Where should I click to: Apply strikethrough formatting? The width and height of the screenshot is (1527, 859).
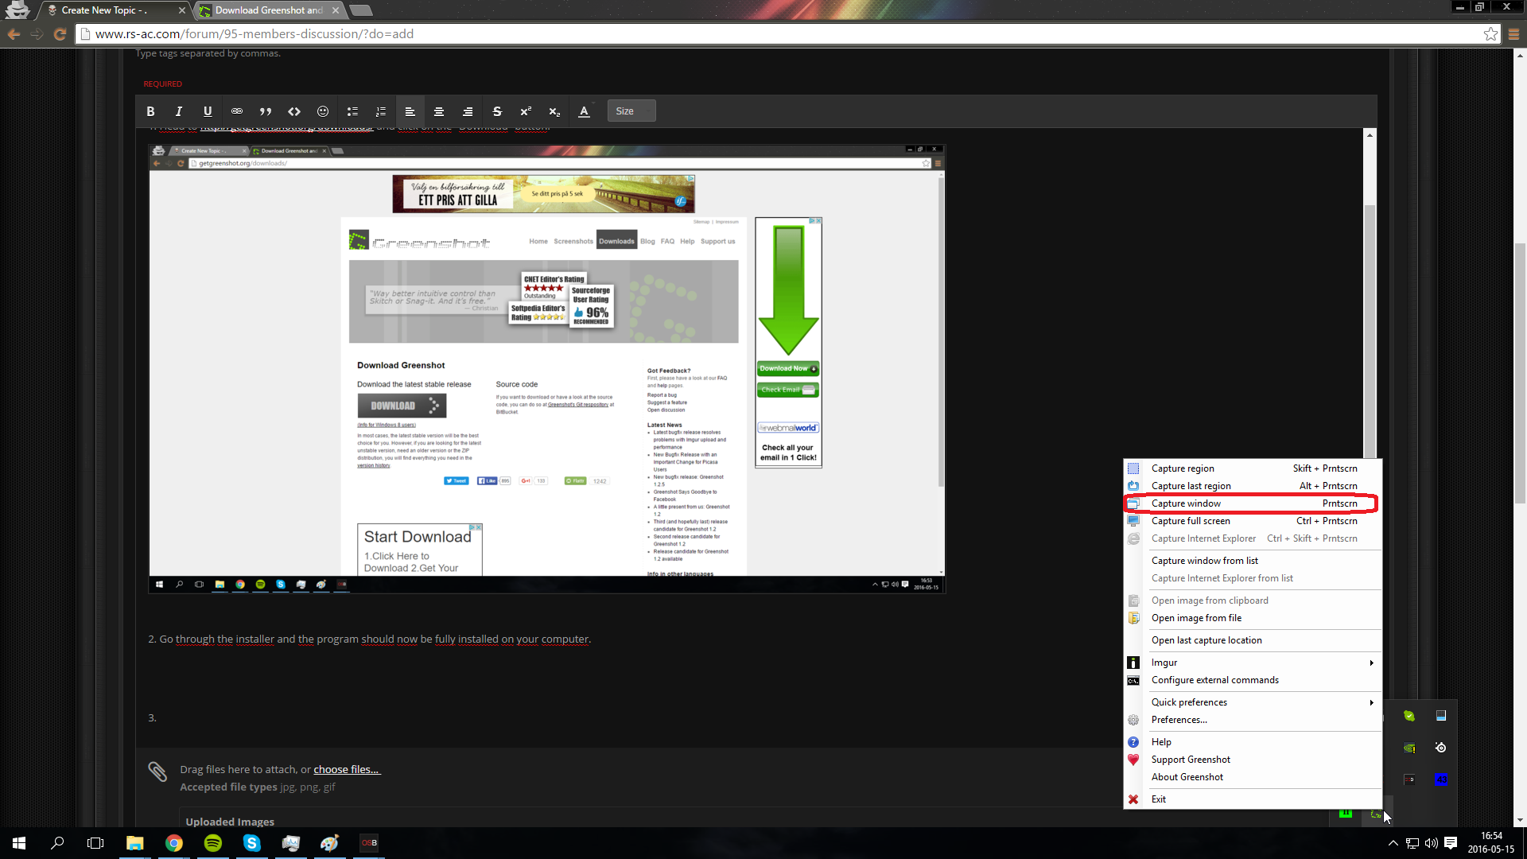tap(497, 111)
